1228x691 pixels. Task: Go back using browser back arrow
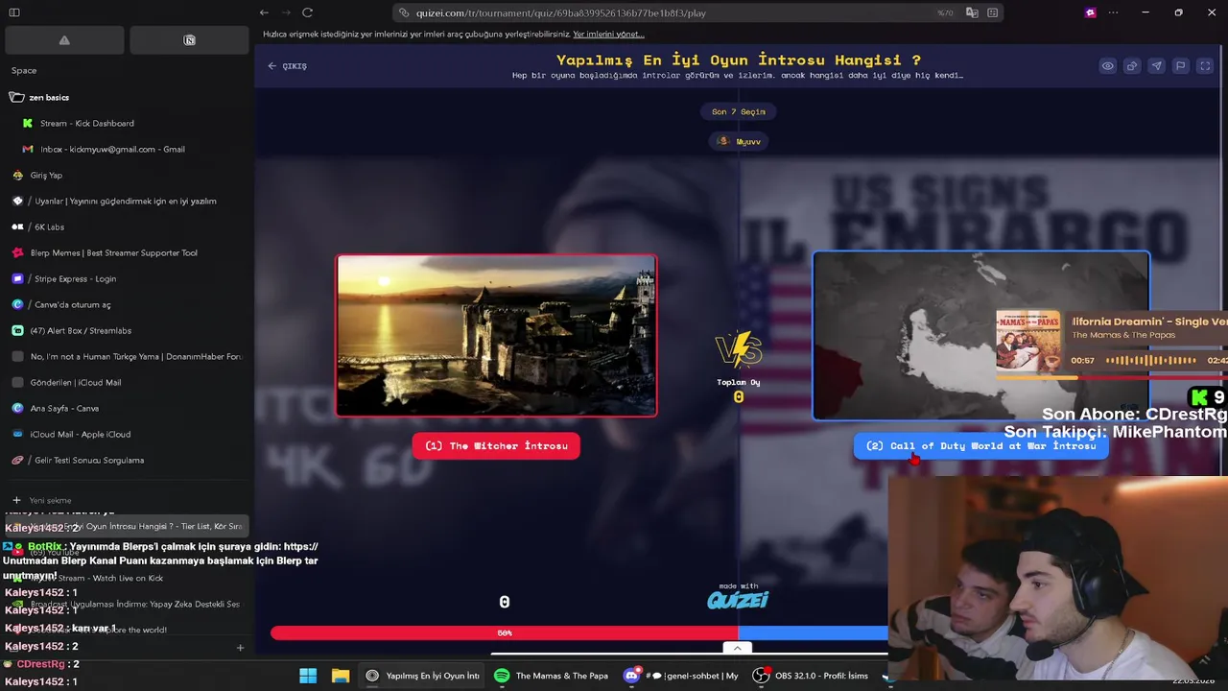tap(264, 12)
